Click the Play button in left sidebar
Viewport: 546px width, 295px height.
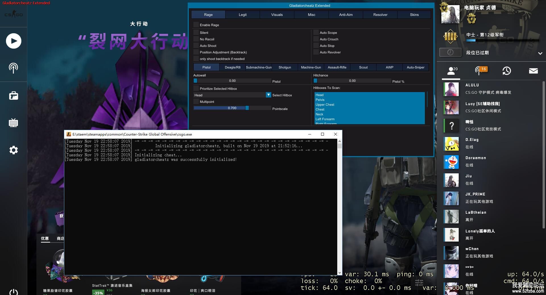click(x=13, y=41)
